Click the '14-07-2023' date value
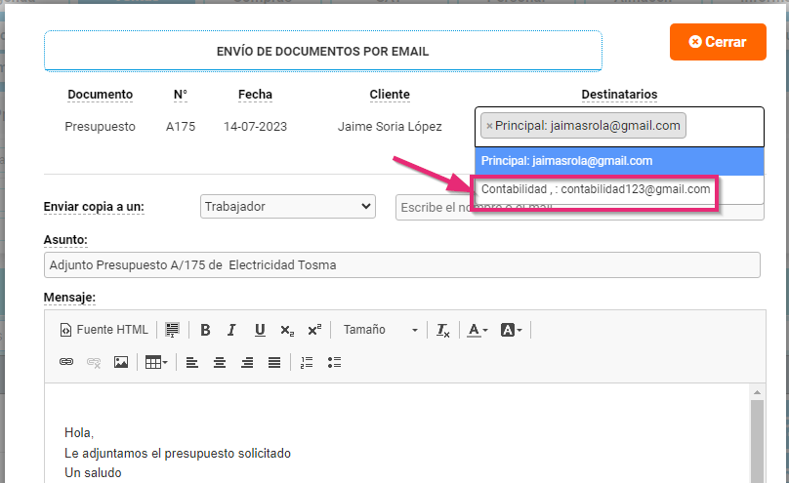 click(x=255, y=126)
